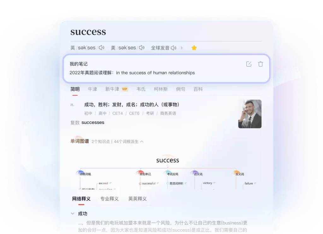The height and width of the screenshot is (234, 323).
Task: Select the plural form successes
Action: (x=93, y=122)
